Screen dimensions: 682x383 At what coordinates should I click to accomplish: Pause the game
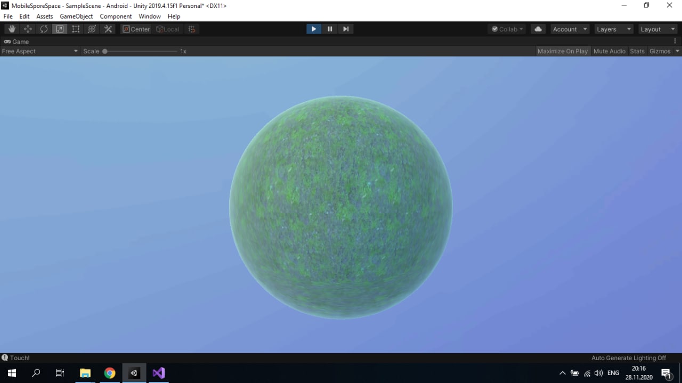coord(330,29)
